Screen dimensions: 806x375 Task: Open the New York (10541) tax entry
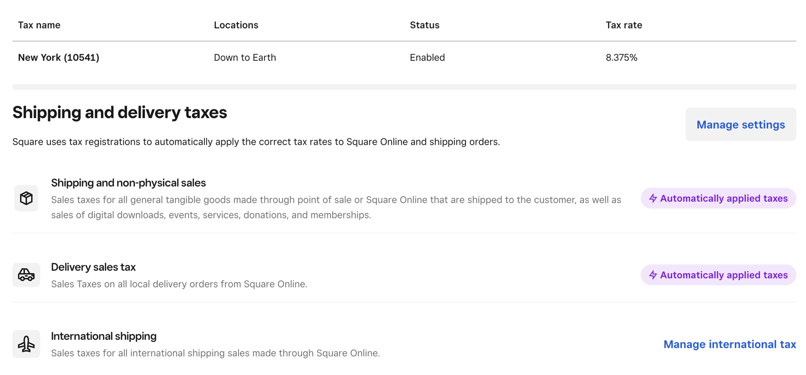[x=59, y=57]
